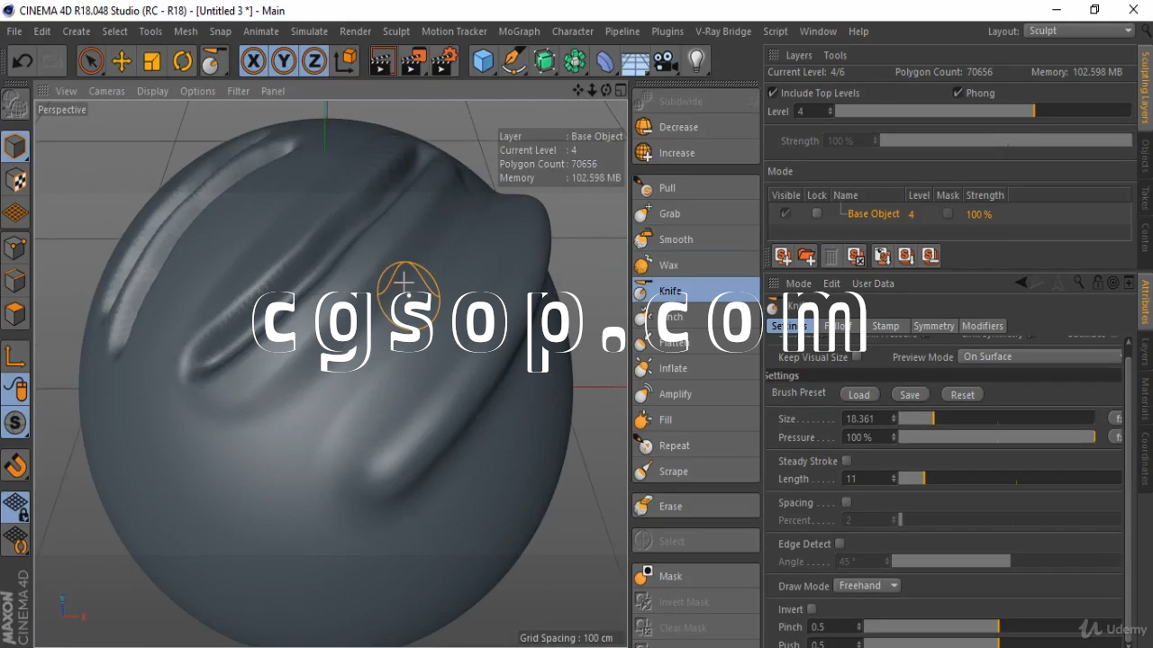
Task: Enable the Invert checkbox
Action: (x=812, y=609)
